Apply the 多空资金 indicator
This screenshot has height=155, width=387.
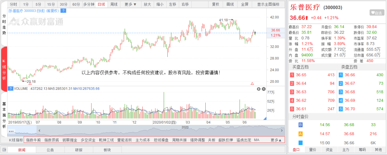pos(88,140)
